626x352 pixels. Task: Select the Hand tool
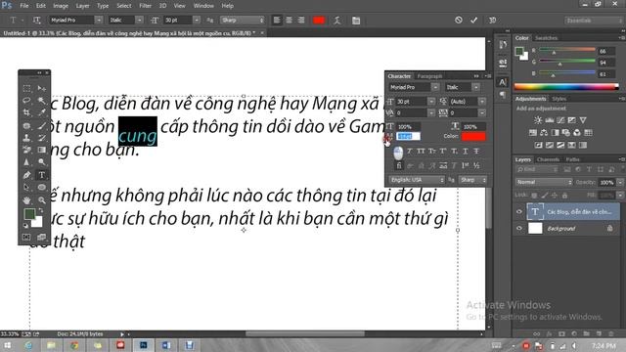point(26,199)
